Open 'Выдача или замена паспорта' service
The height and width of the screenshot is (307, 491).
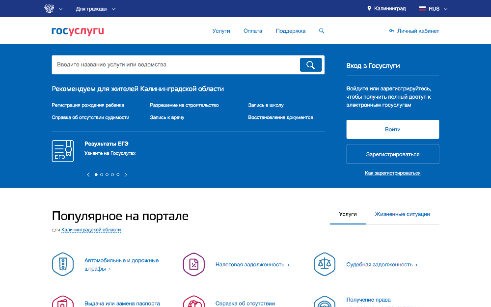122,303
